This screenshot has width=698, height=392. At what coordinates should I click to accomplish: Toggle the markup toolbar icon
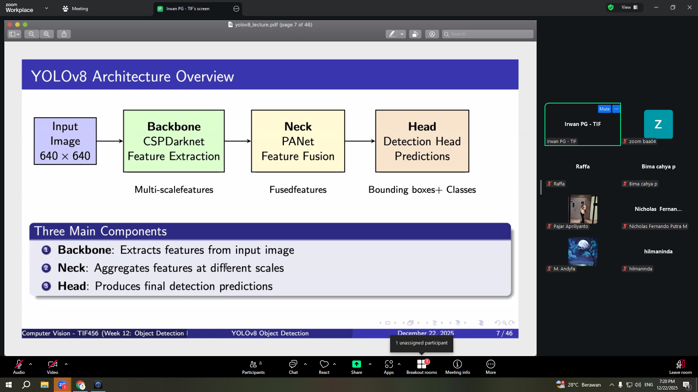[x=432, y=34]
